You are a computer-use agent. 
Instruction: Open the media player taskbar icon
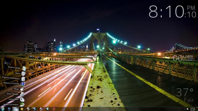pos(47,109)
